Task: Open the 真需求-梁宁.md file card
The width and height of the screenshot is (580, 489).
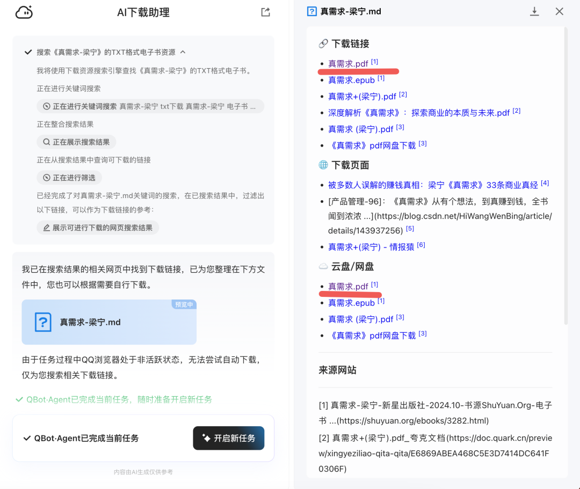Action: click(109, 322)
